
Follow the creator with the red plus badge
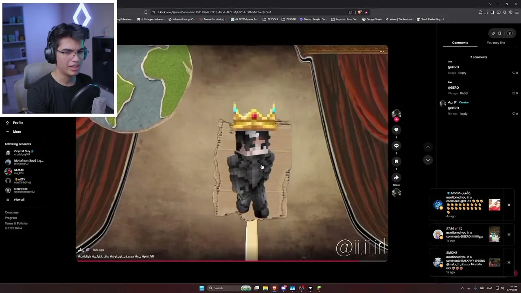tap(396, 119)
